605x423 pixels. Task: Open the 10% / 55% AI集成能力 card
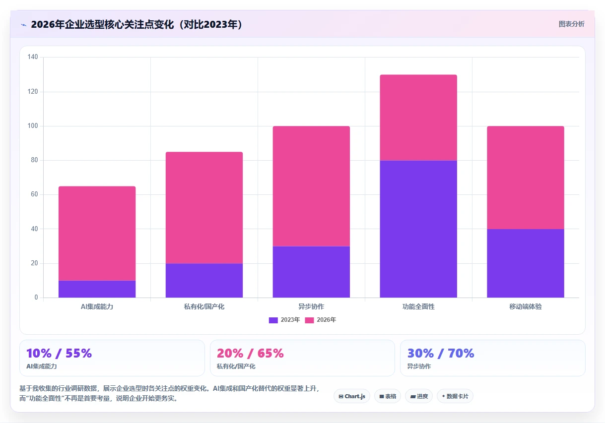112,358
